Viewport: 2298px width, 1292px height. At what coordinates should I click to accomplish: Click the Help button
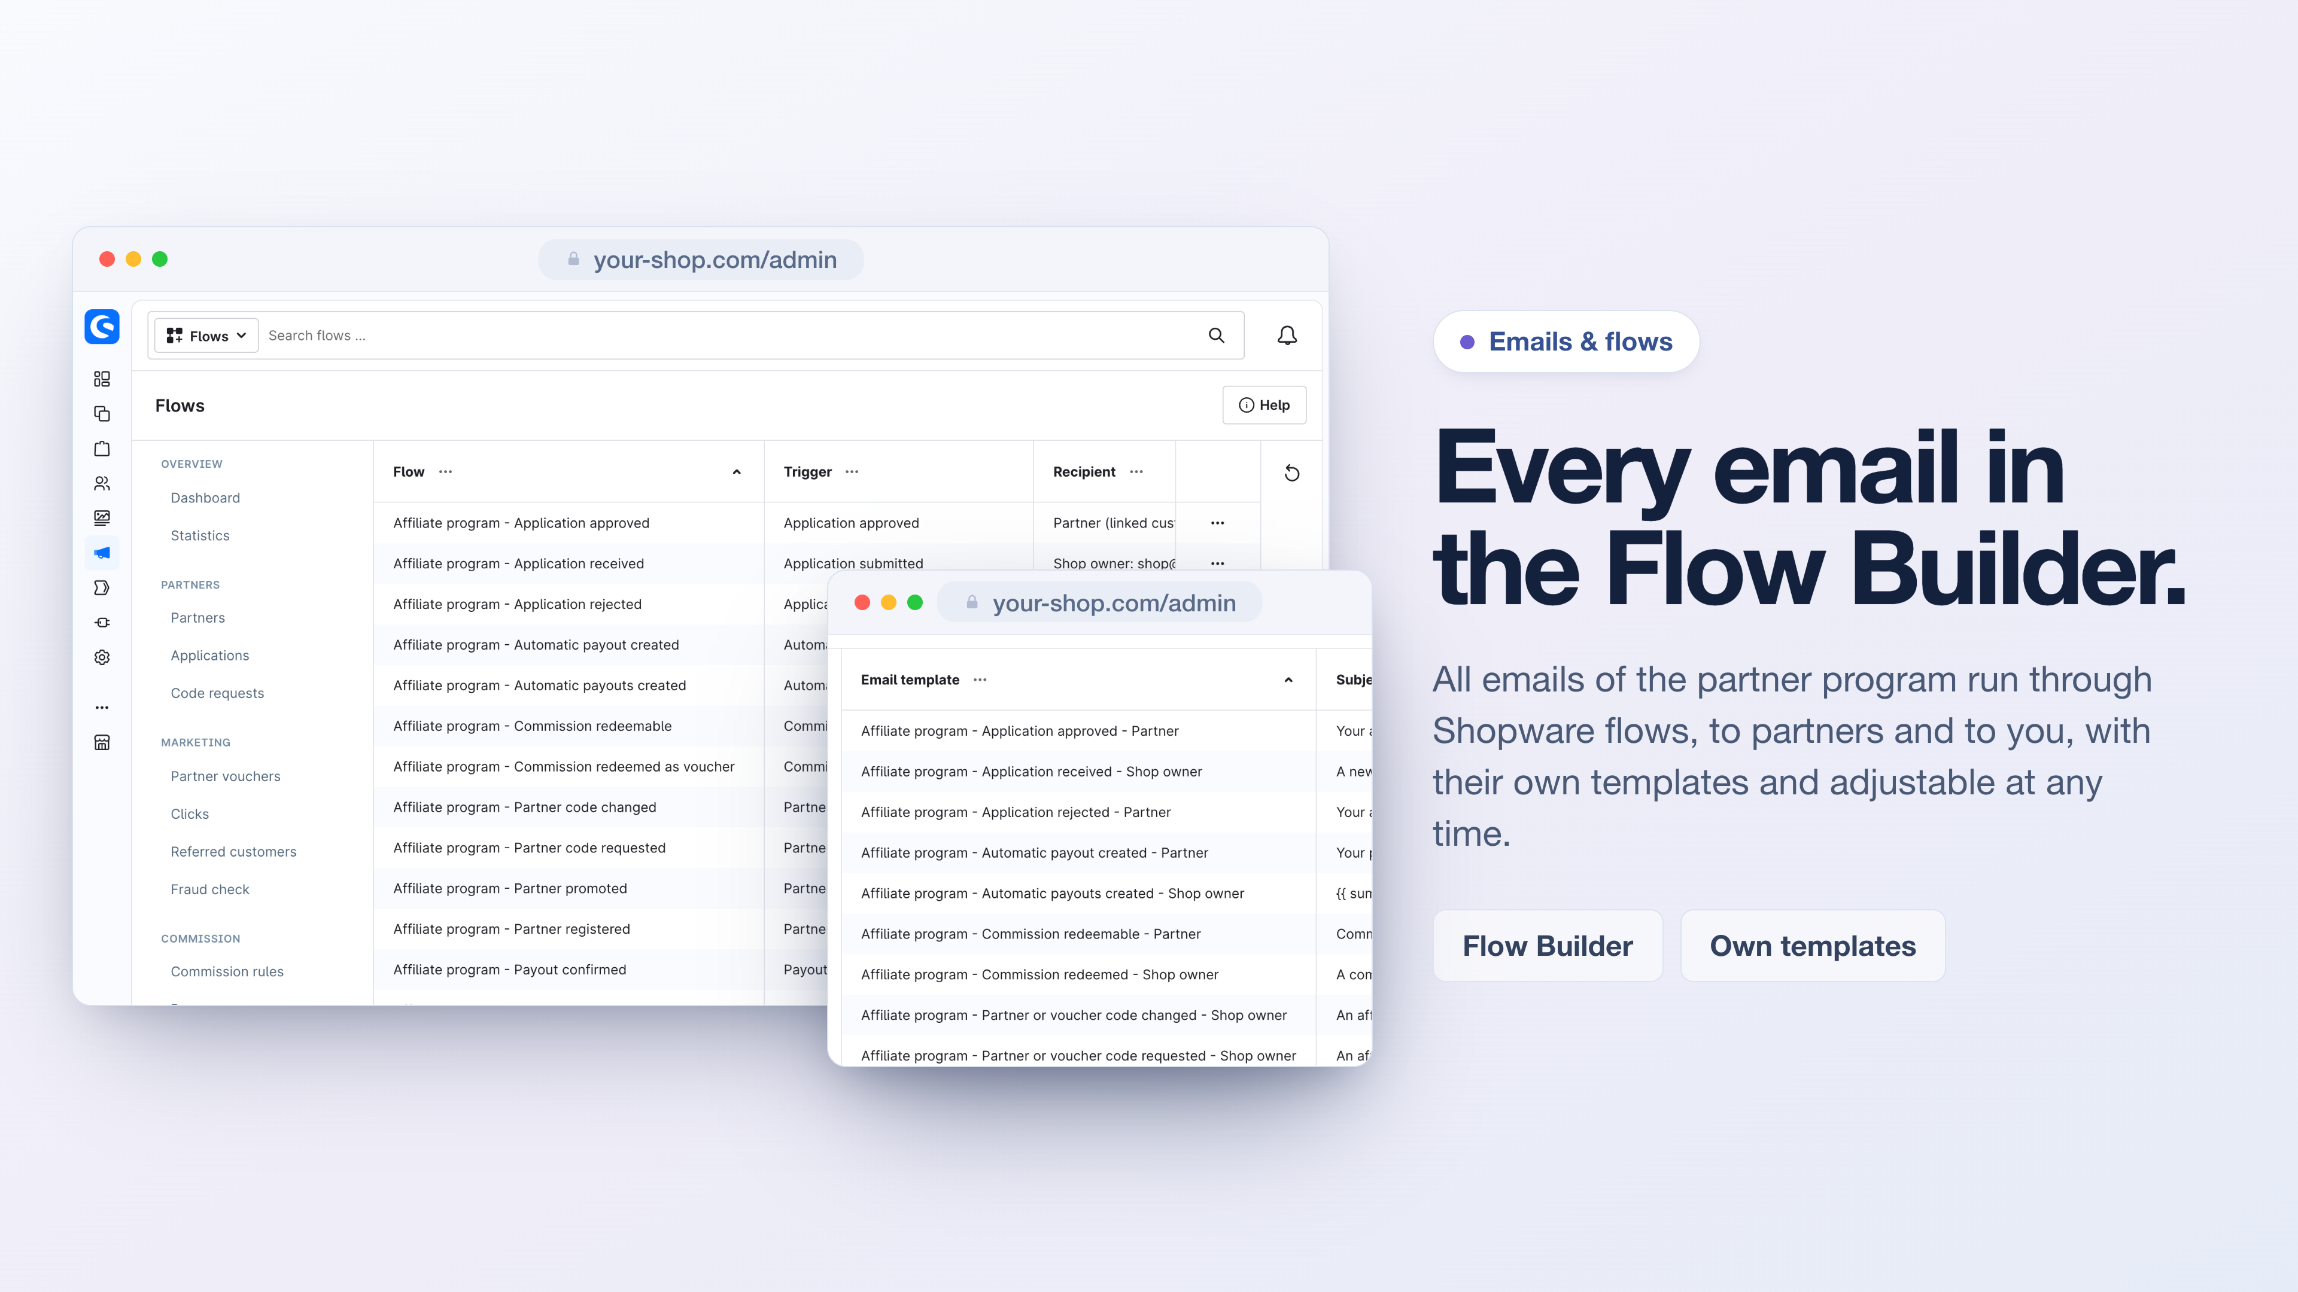[1264, 405]
